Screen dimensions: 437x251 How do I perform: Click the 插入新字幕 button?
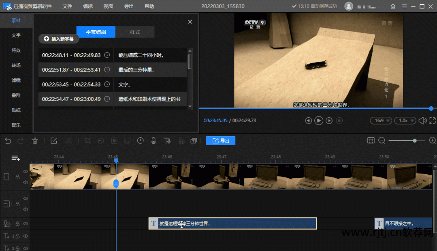point(59,39)
